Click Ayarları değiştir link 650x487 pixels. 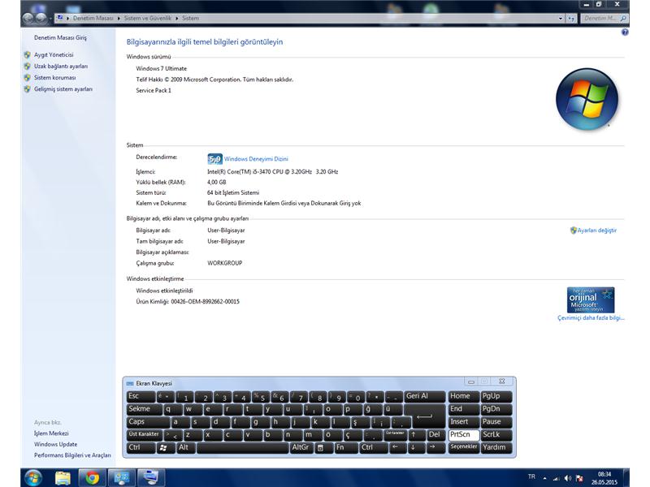(x=597, y=231)
